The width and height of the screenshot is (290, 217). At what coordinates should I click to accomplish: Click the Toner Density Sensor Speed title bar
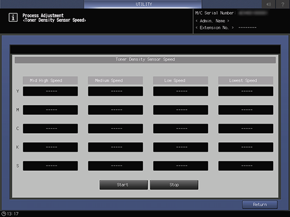point(145,60)
